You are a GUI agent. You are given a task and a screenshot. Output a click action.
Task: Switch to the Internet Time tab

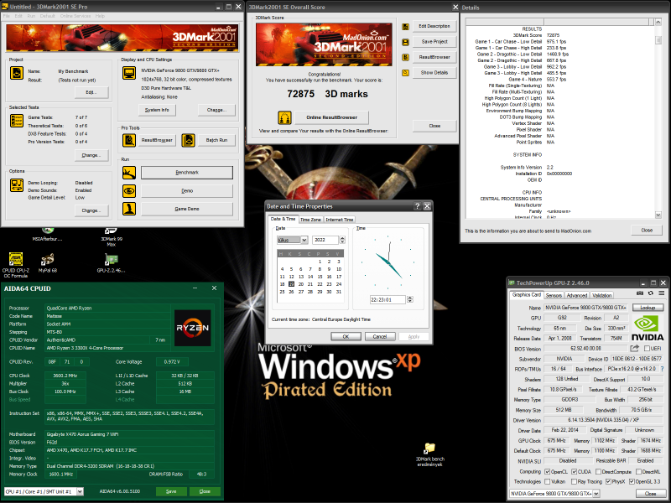(340, 220)
